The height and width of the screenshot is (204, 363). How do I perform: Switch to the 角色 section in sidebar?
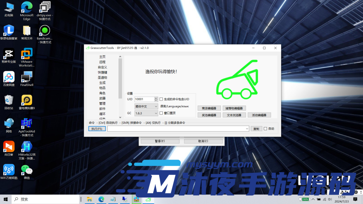pyautogui.click(x=102, y=93)
